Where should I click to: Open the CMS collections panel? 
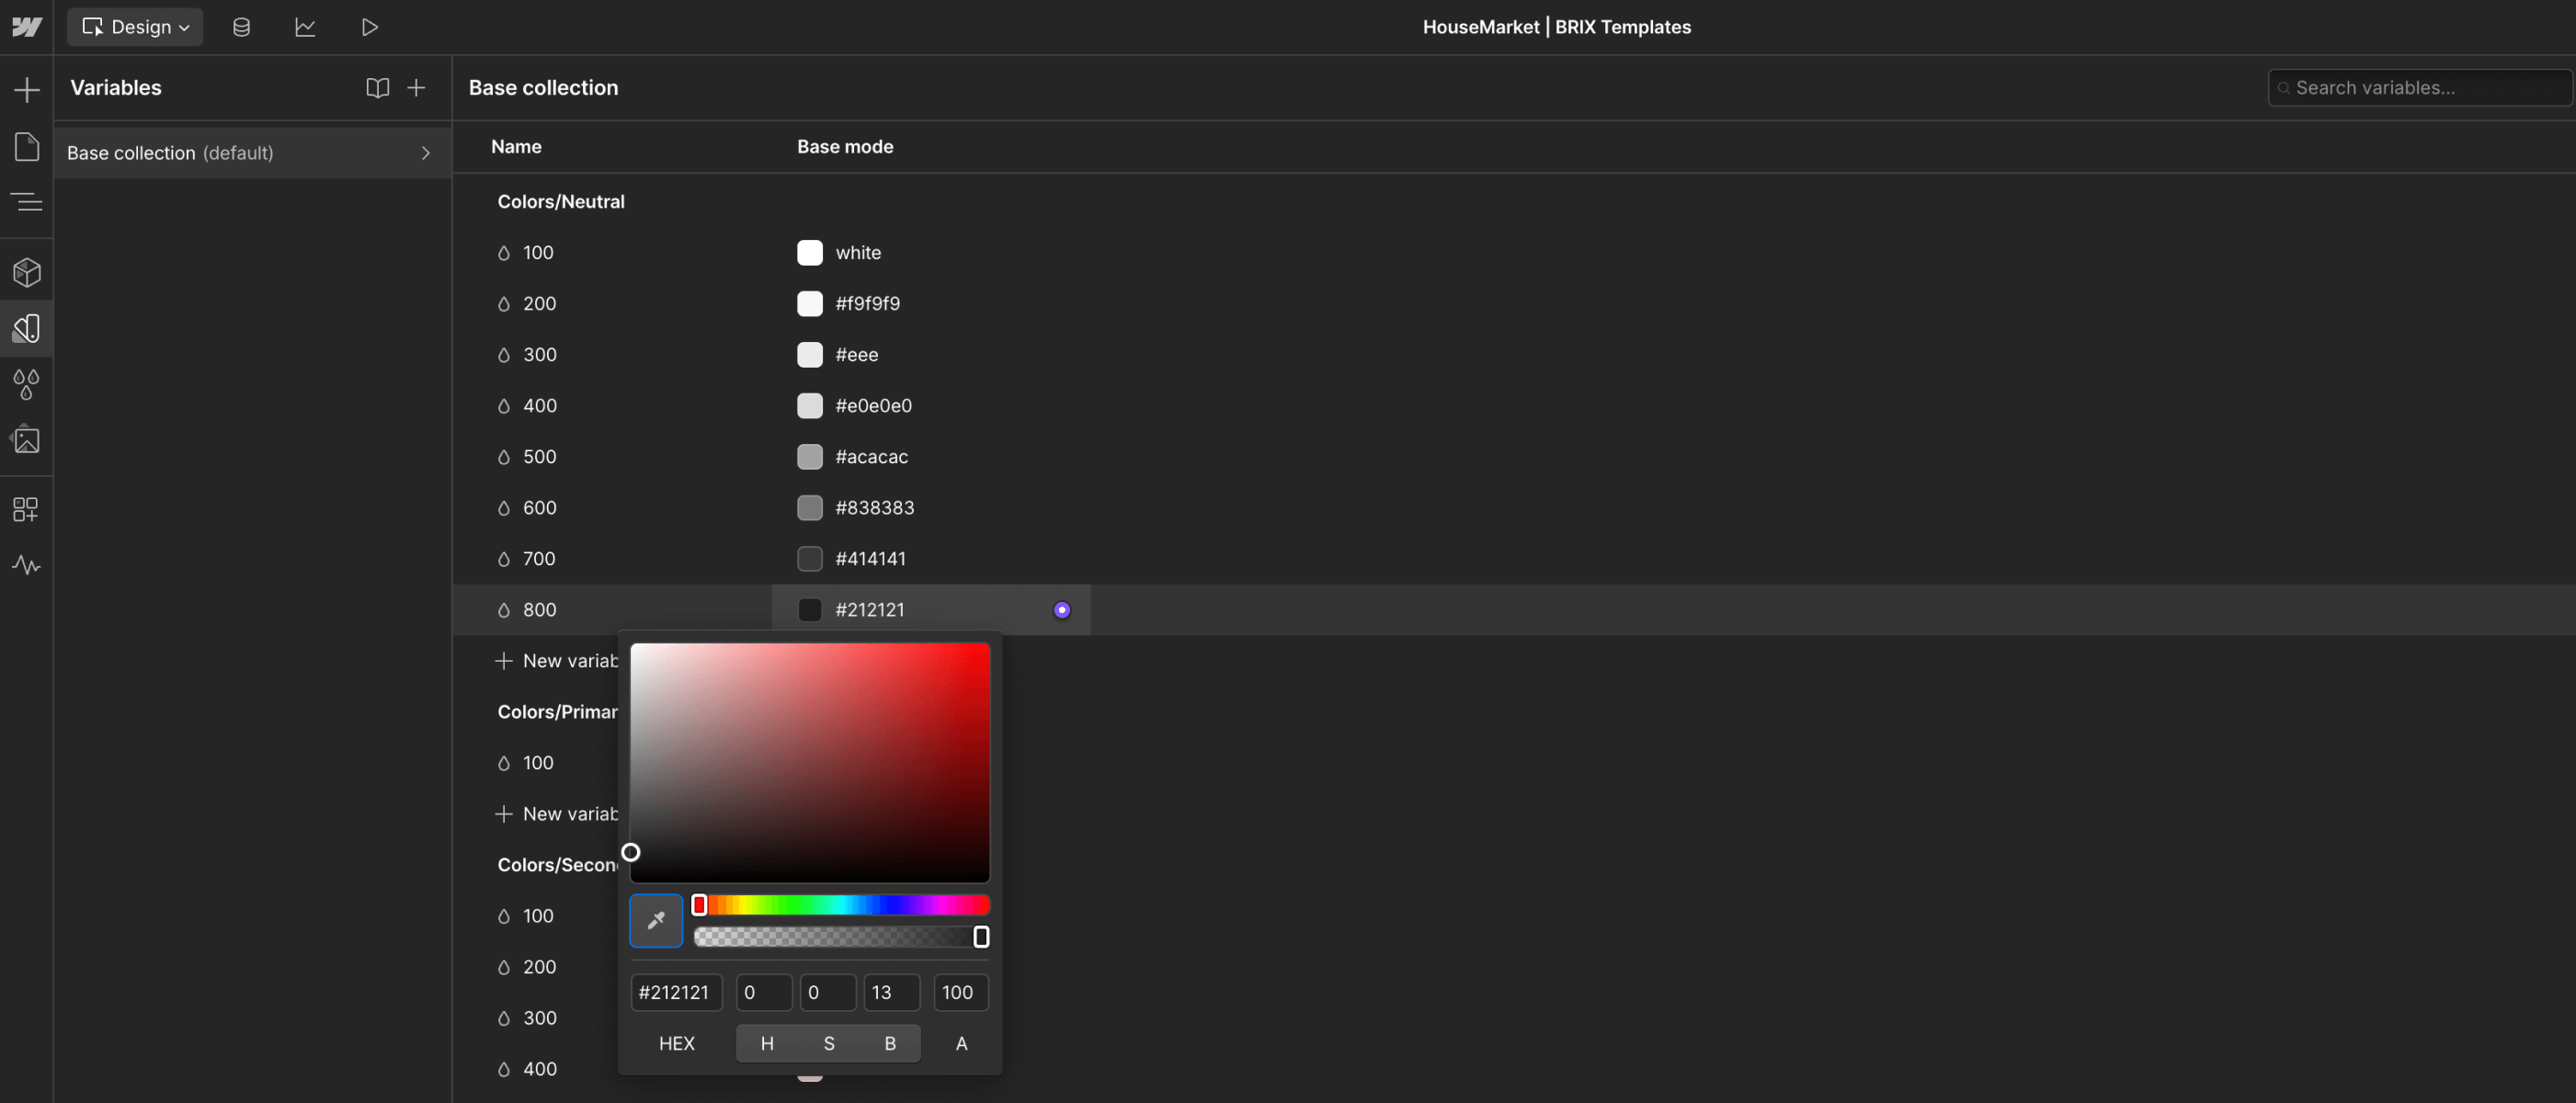tap(241, 27)
